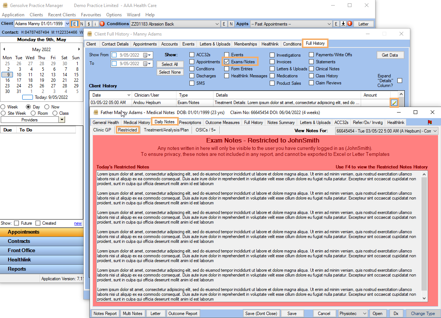
Task: Open the Wizard menu
Action: pyautogui.click(x=133, y=15)
